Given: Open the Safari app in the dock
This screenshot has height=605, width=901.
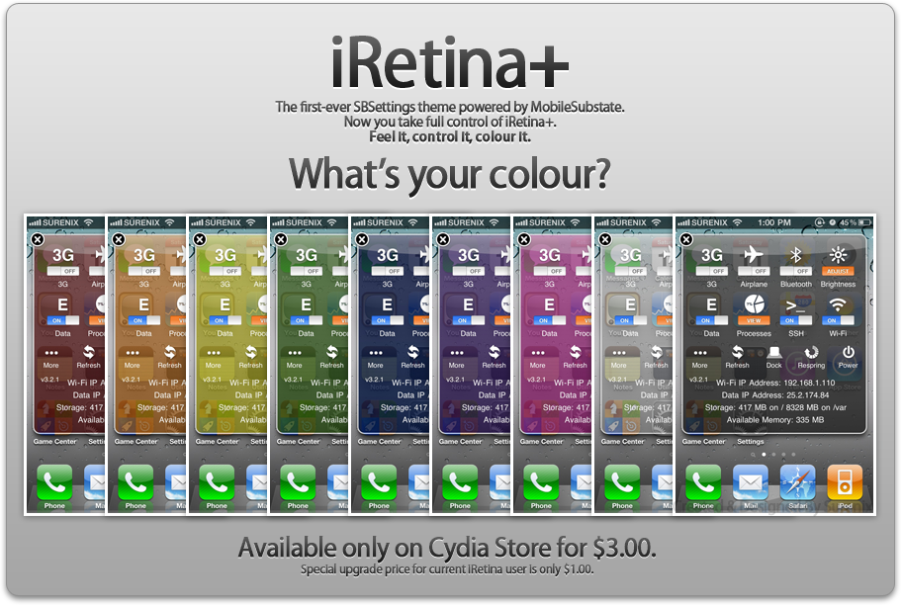Looking at the screenshot, I should click(797, 482).
